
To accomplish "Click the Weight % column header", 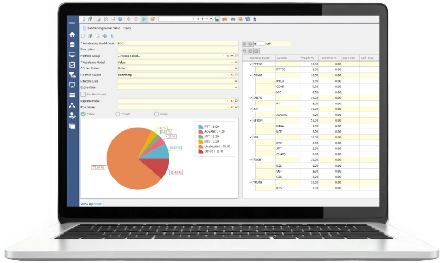I will coord(307,58).
